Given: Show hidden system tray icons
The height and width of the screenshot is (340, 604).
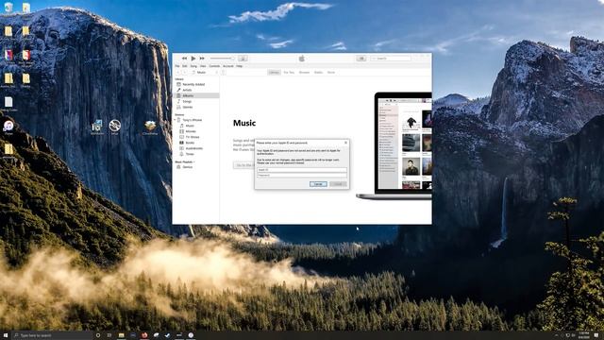Looking at the screenshot, I should [x=556, y=335].
